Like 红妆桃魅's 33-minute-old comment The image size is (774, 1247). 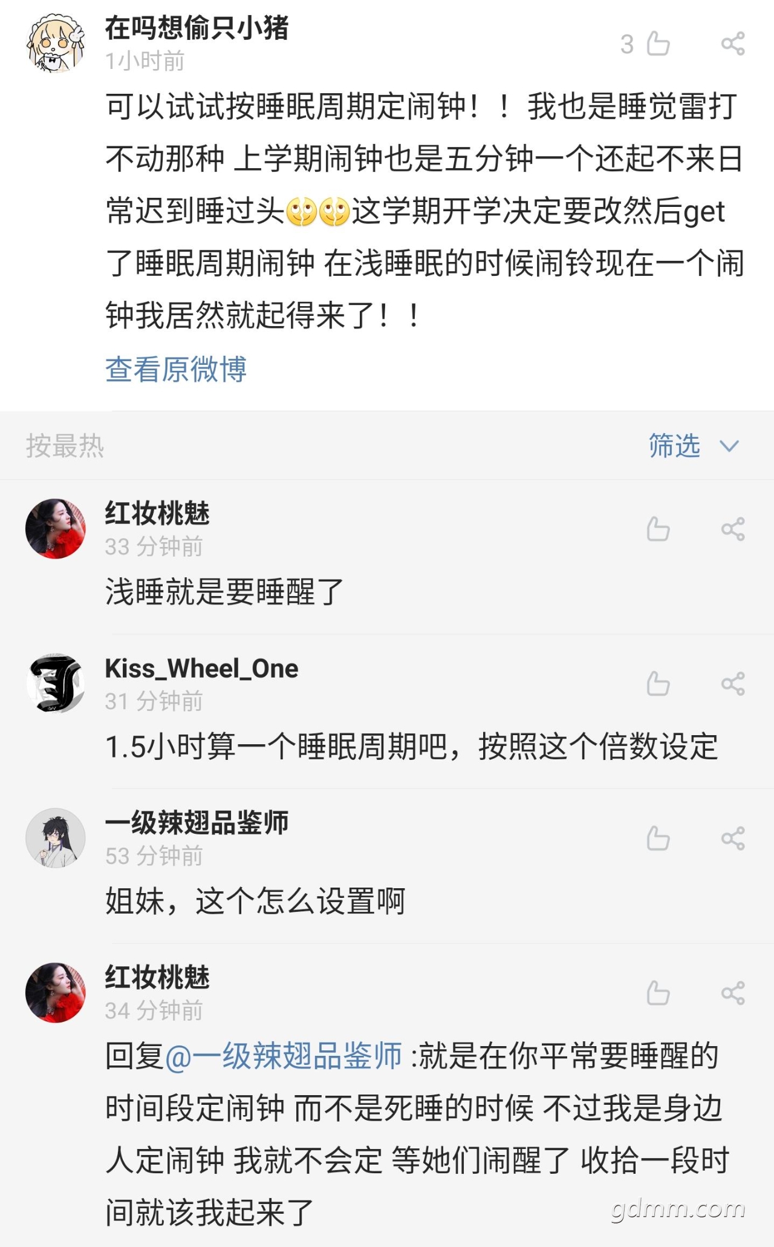tap(658, 529)
